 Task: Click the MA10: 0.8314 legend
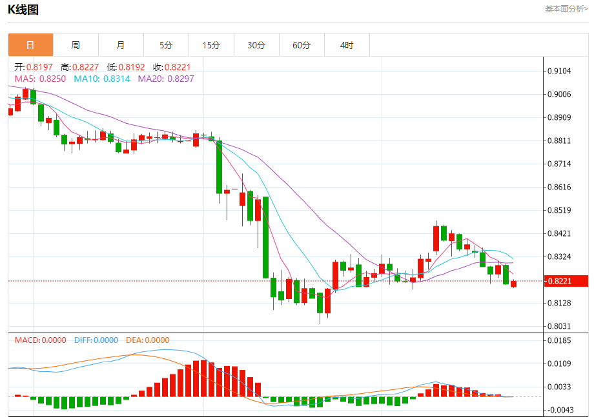(102, 79)
